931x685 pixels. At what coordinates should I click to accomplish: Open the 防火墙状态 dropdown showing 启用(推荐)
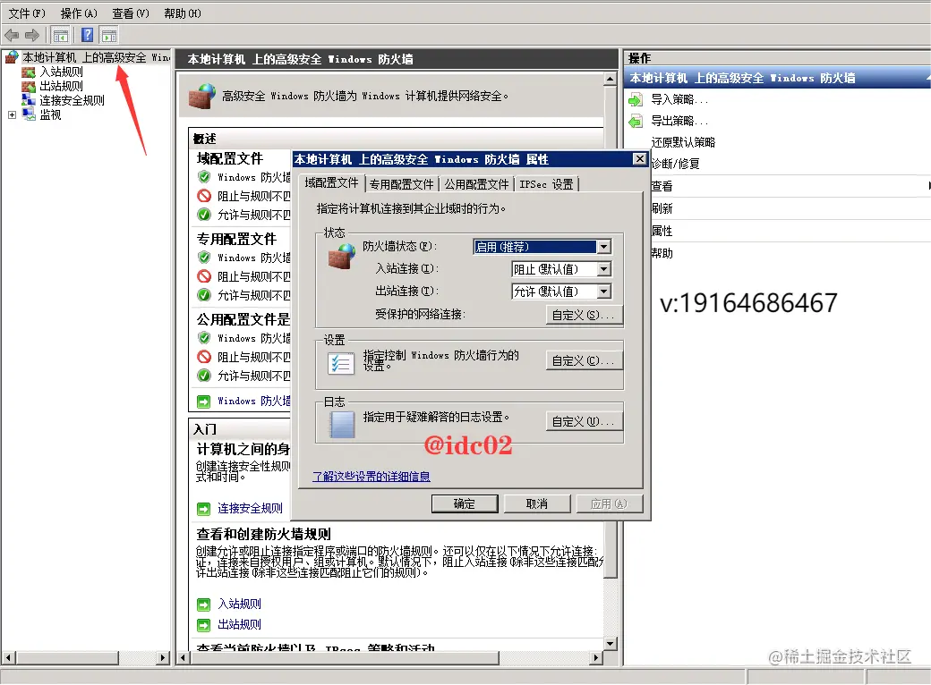[603, 246]
